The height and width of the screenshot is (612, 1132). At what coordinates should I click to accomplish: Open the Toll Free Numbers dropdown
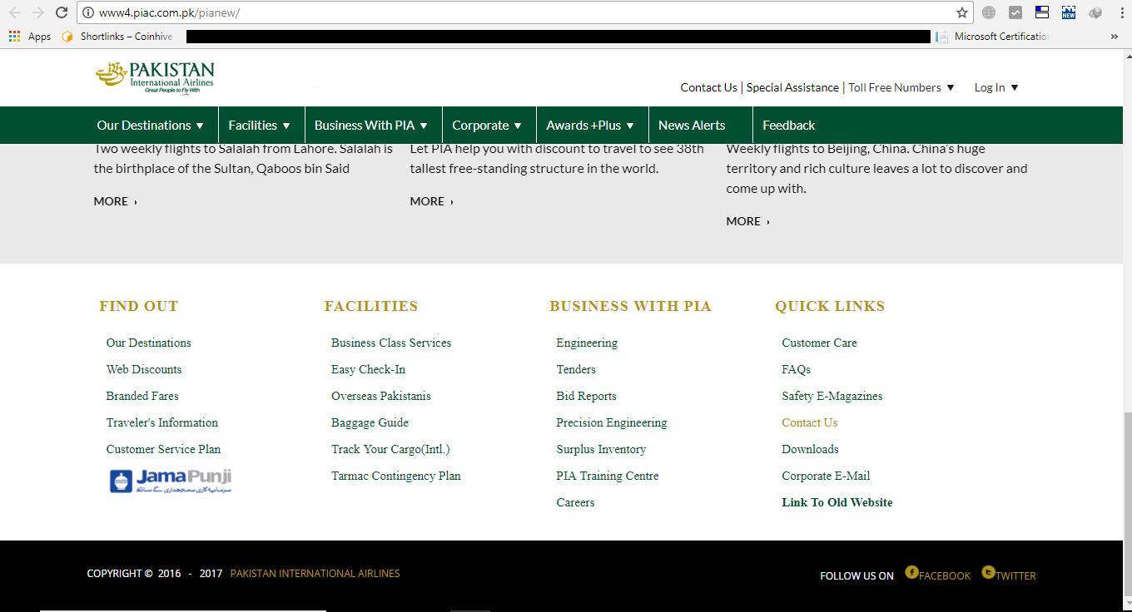[901, 87]
